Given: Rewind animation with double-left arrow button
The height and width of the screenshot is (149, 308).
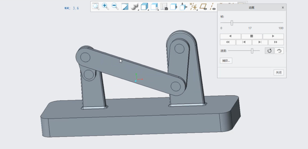Looking at the screenshot, I should [x=228, y=42].
